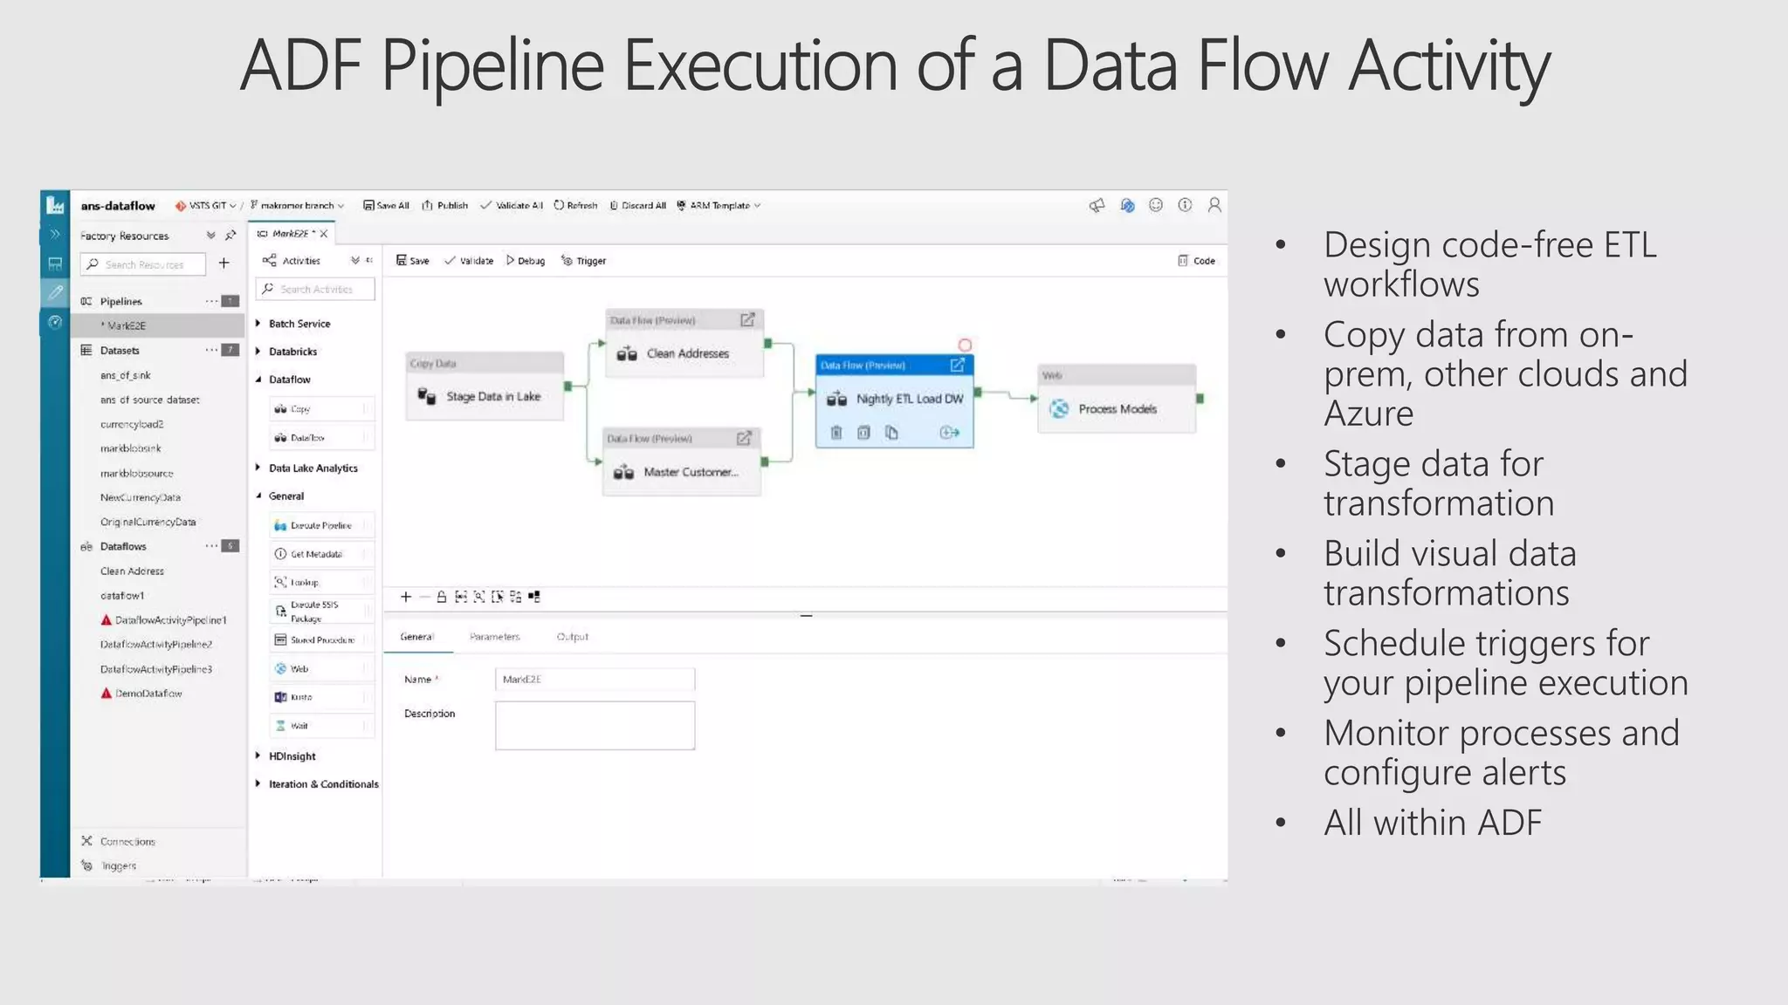Open the feedback smiley icon
The width and height of the screenshot is (1788, 1005).
[x=1156, y=205]
